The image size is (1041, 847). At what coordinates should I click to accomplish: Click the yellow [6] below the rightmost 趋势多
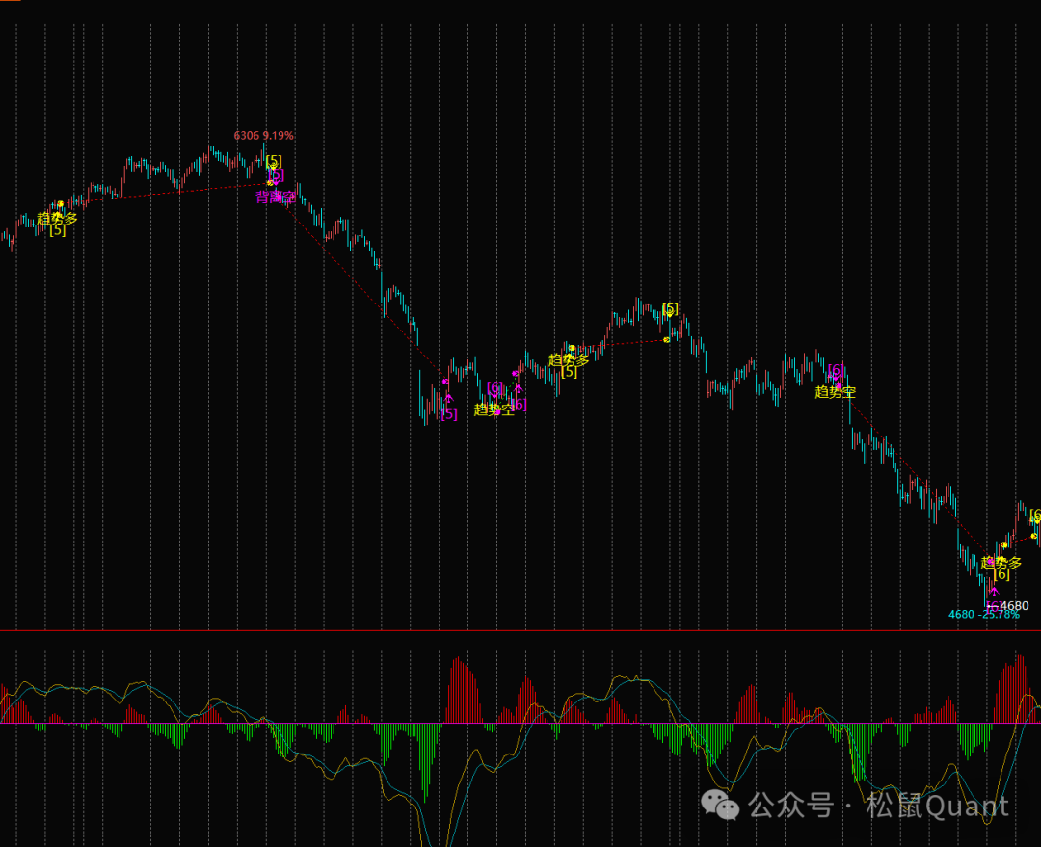click(1001, 574)
